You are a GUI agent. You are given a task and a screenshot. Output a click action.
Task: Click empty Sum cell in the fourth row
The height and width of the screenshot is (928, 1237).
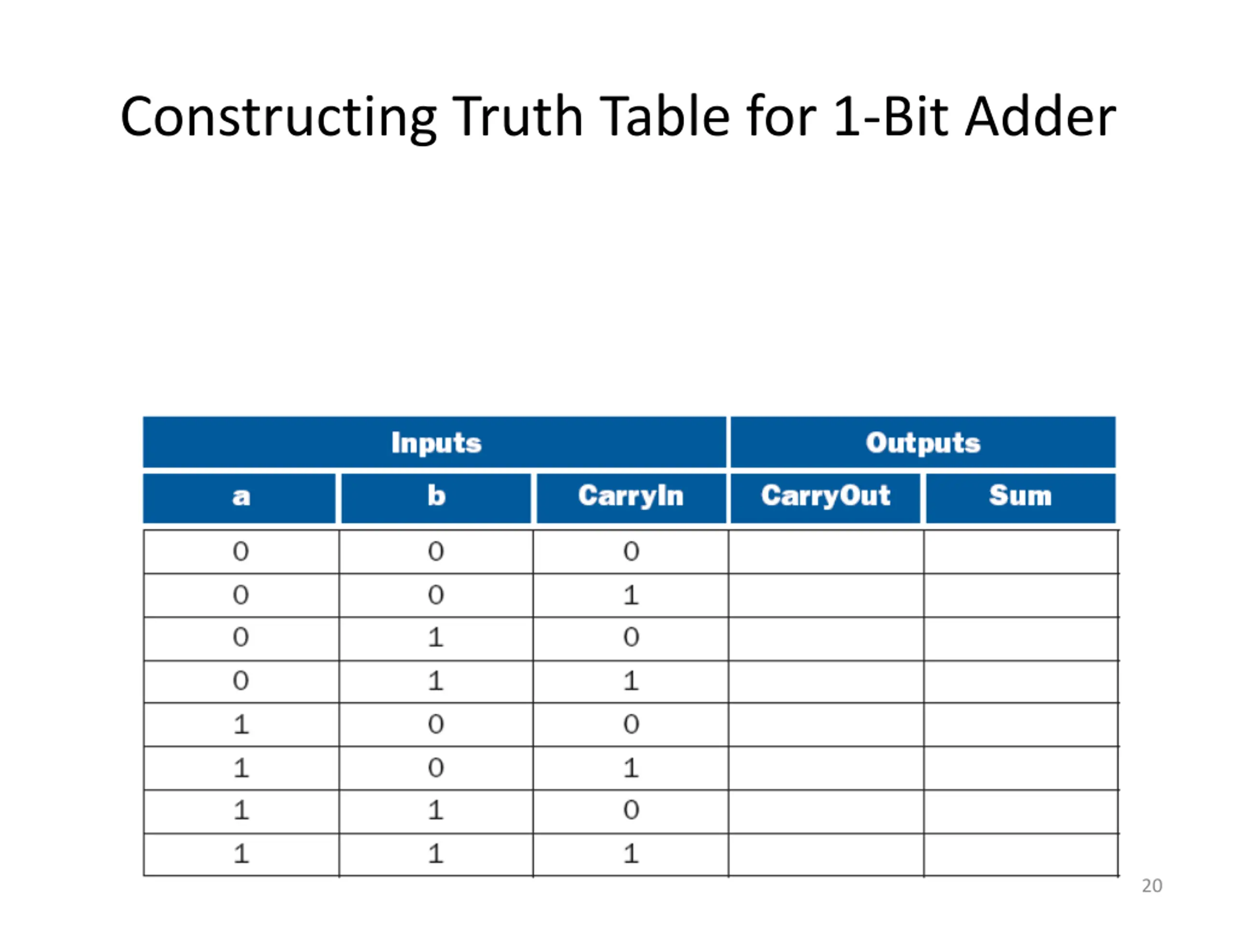click(x=1021, y=681)
